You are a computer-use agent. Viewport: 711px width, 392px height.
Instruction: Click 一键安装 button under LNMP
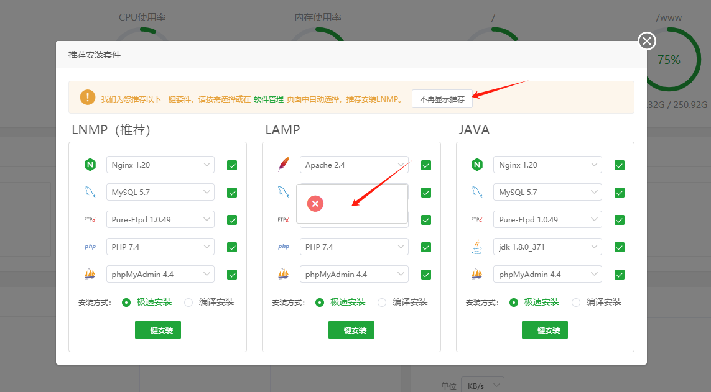(x=158, y=330)
